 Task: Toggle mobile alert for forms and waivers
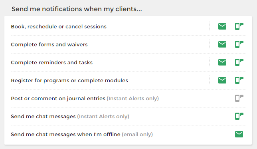[239, 44]
